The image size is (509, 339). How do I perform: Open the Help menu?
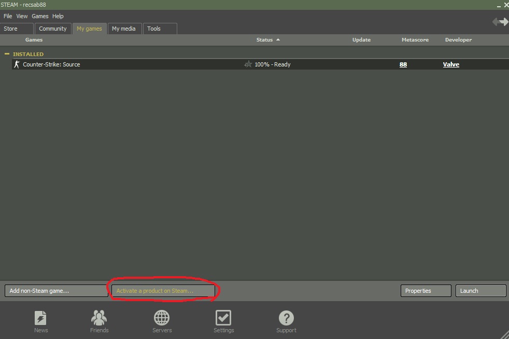point(58,16)
